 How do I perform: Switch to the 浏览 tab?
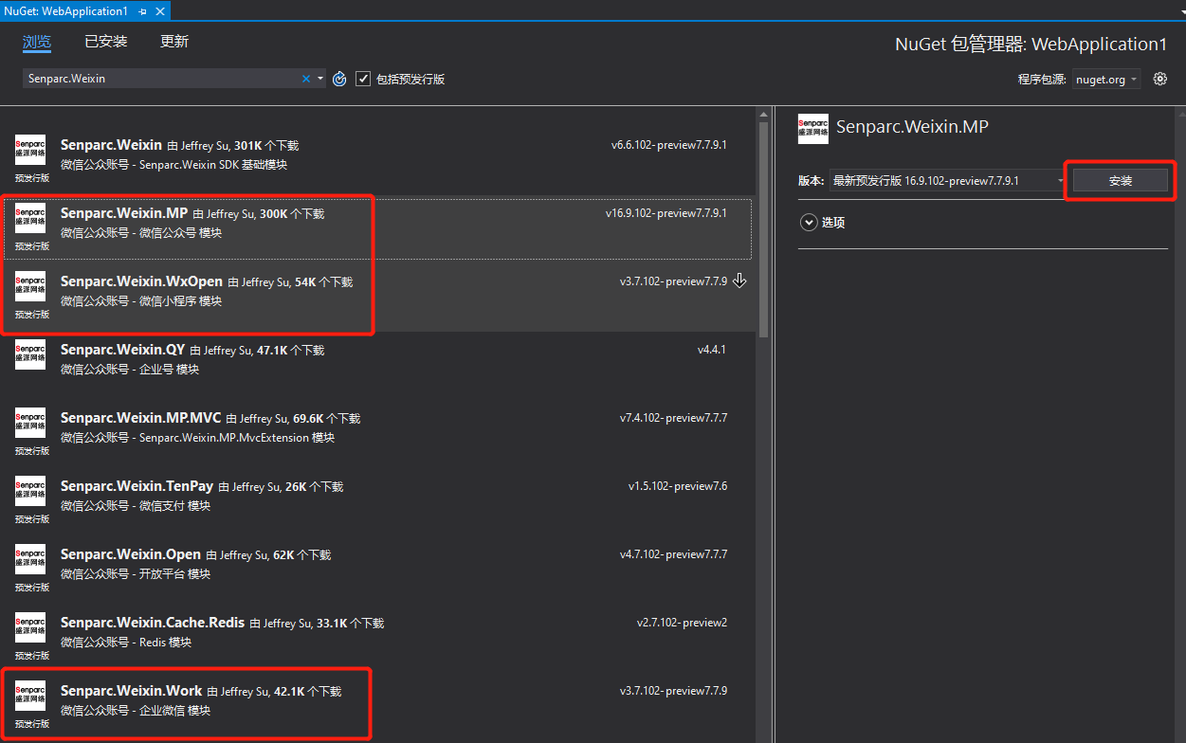coord(37,42)
